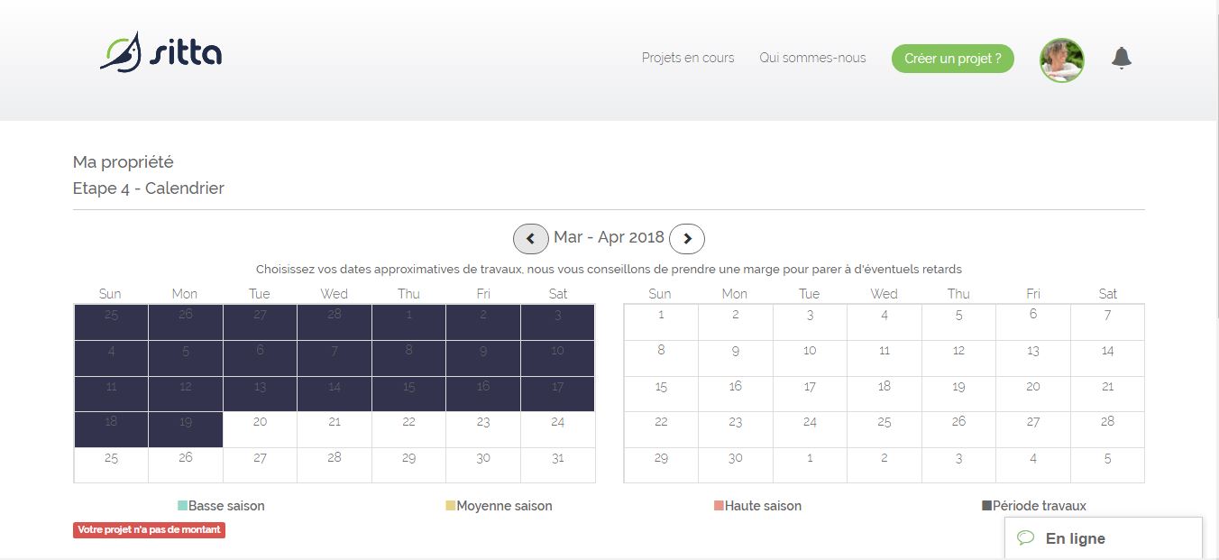Open the notifications bell
The width and height of the screenshot is (1219, 560).
[1122, 59]
